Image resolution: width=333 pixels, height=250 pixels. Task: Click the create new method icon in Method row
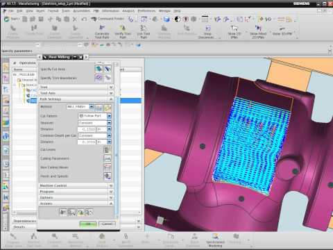[x=108, y=108]
